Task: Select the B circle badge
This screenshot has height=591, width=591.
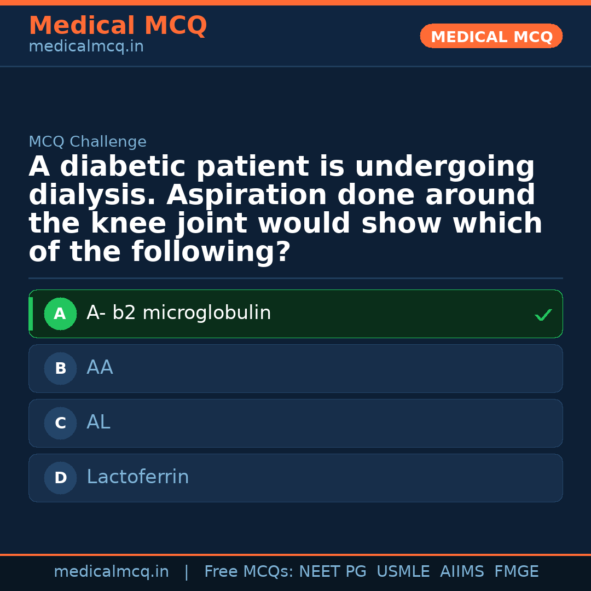Action: (60, 369)
